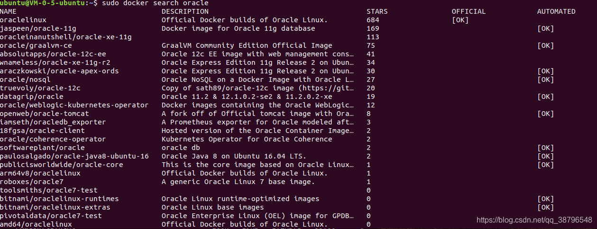Click automated [OK] for openweb/oracle-tomcat
This screenshot has height=229, width=597.
pos(546,114)
